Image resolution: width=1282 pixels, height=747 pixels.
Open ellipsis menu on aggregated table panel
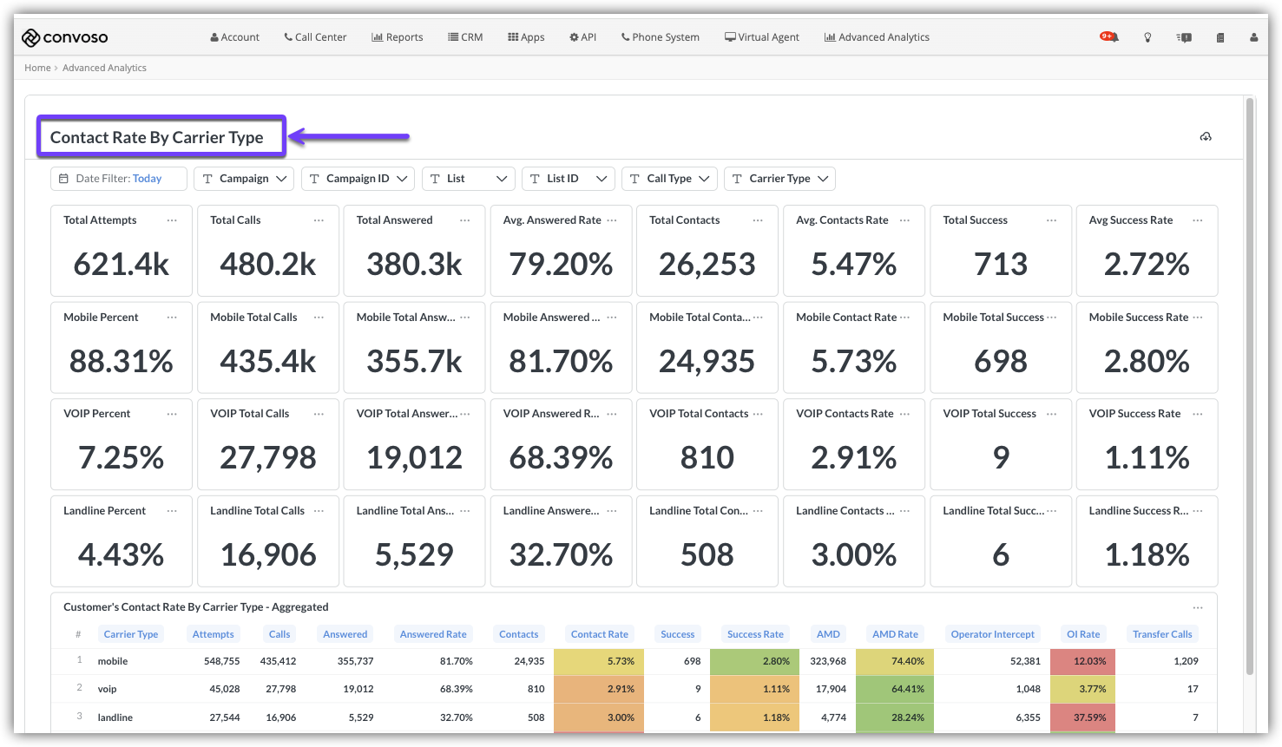click(x=1198, y=607)
